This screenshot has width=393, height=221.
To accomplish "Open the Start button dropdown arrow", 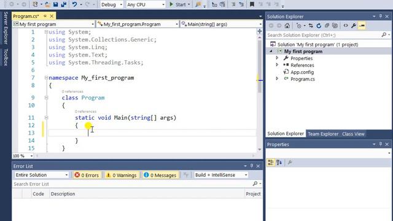I will pyautogui.click(x=189, y=4).
